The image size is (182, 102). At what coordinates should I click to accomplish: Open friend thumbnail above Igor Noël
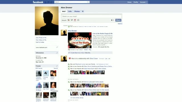coord(46,85)
